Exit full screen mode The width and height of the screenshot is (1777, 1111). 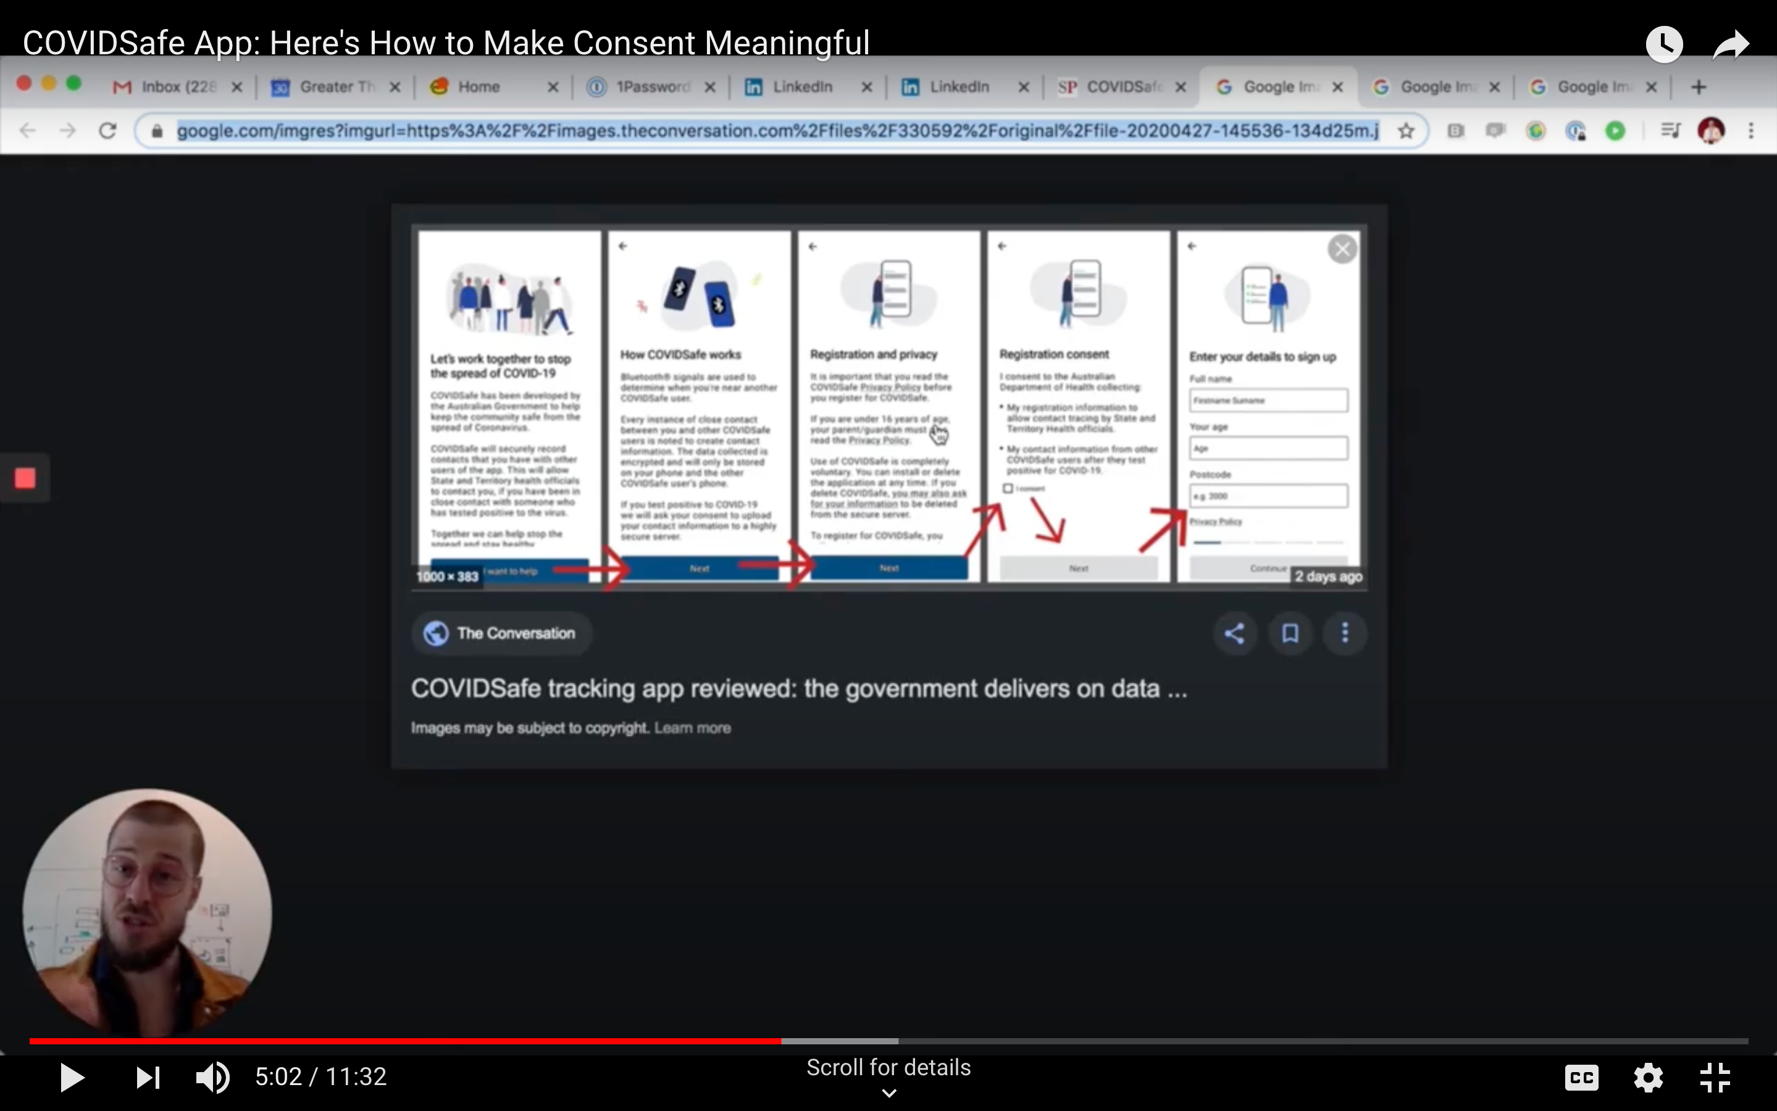(x=1715, y=1077)
